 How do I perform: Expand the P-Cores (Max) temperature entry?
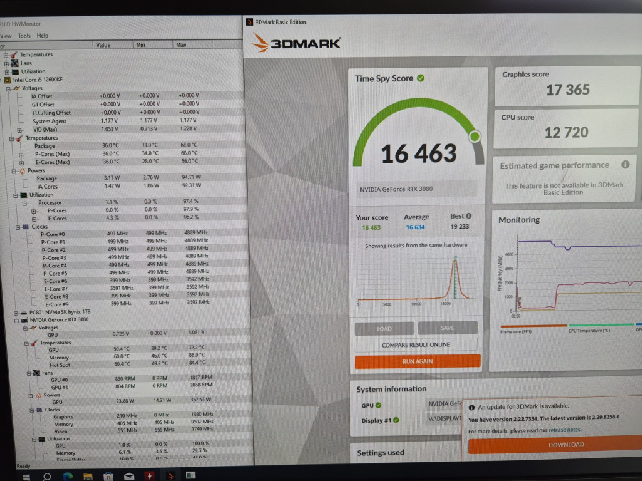(x=21, y=155)
